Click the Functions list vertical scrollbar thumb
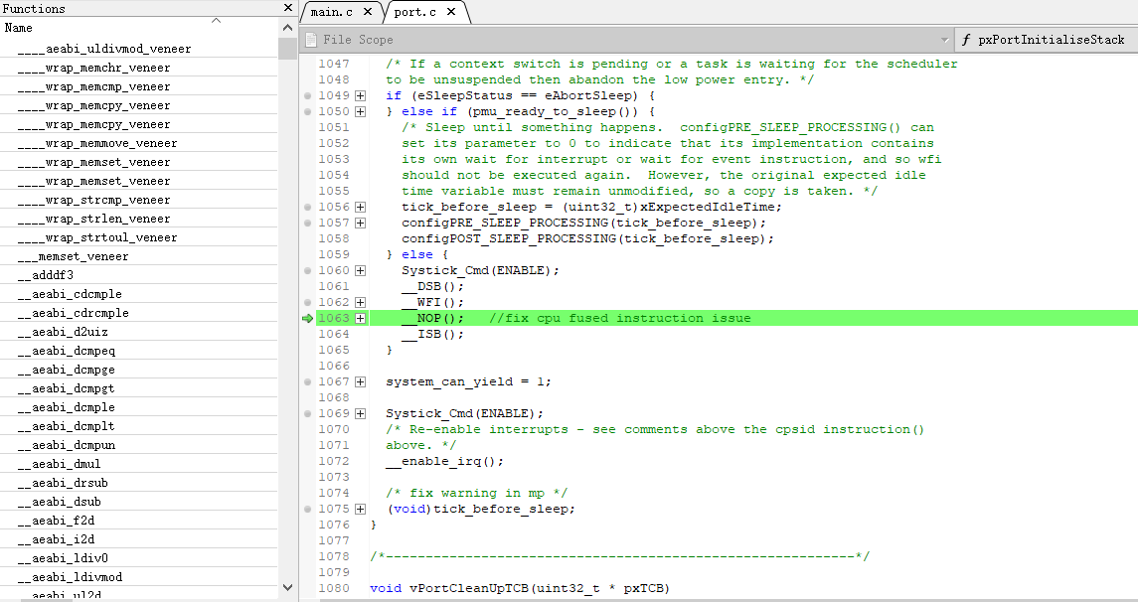This screenshot has width=1138, height=602. point(288,48)
